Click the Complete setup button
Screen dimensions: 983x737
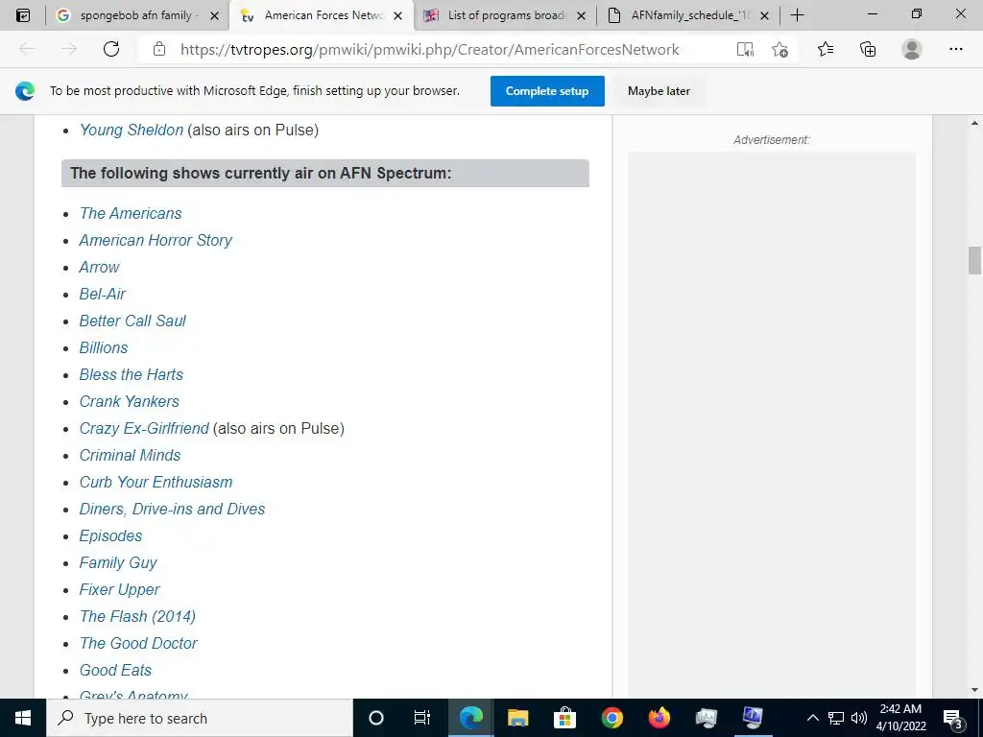[x=547, y=91]
